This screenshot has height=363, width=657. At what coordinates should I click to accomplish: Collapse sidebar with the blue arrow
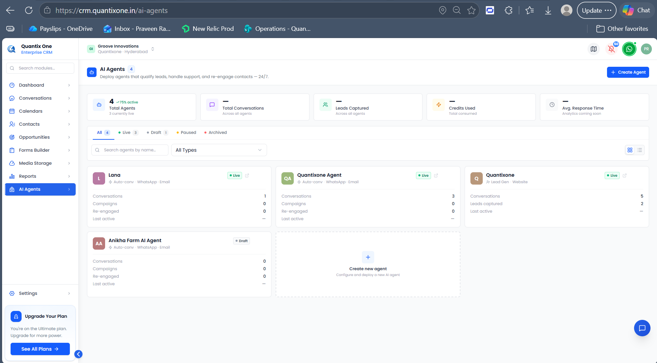(x=78, y=354)
